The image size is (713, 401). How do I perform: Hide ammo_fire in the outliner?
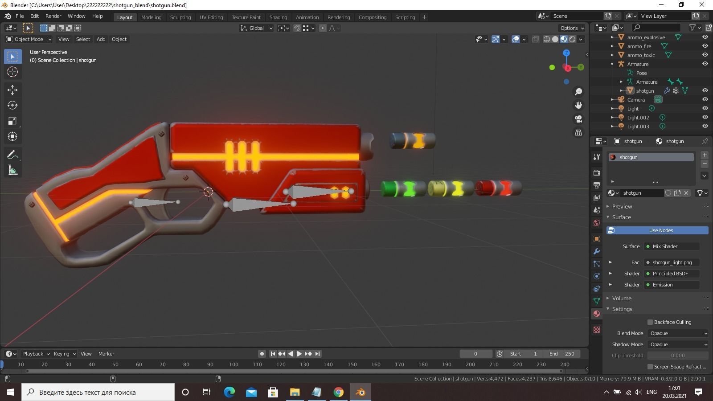point(705,46)
